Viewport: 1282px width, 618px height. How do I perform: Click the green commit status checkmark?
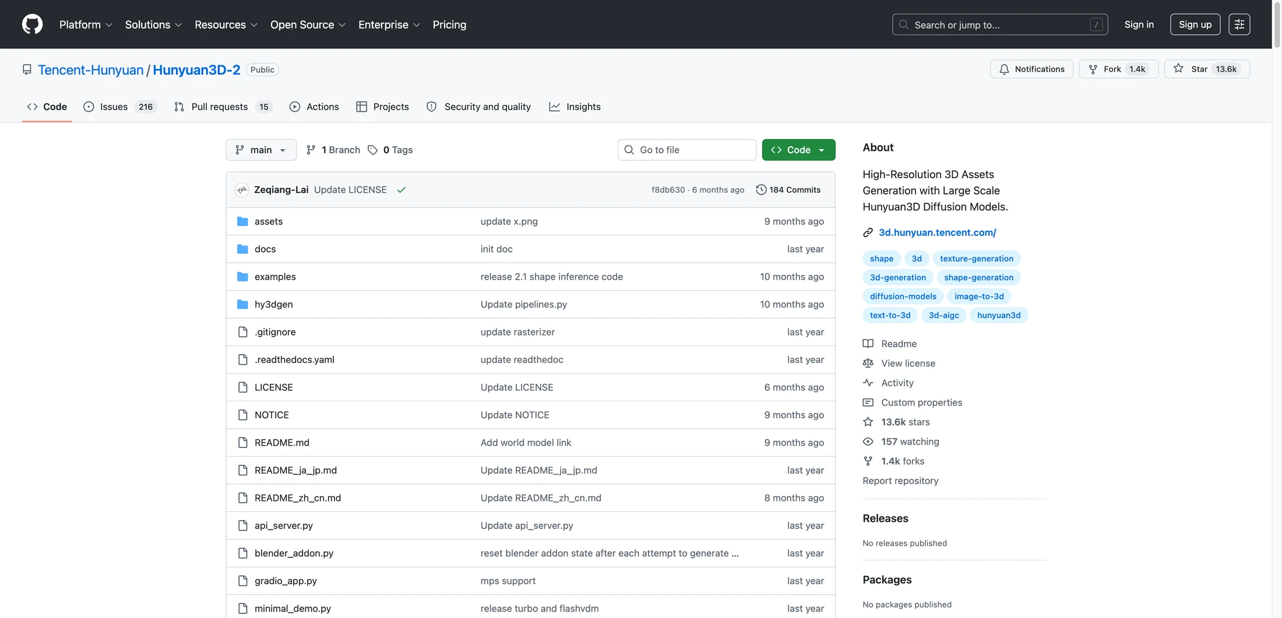click(x=401, y=190)
